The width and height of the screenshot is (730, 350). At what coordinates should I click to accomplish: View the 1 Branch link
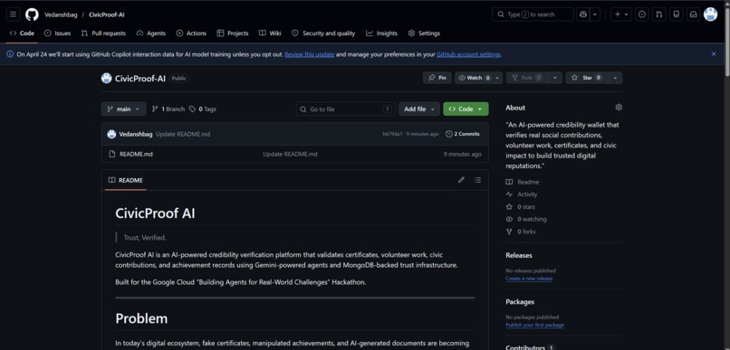(168, 109)
